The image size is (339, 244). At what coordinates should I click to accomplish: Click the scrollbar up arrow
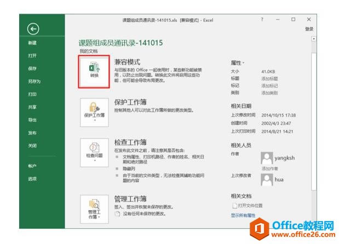313,39
